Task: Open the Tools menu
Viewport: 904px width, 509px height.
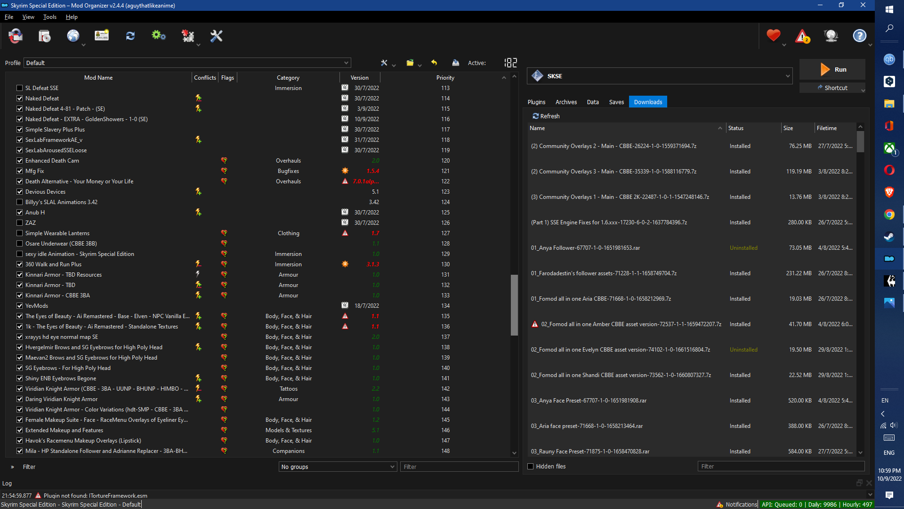Action: [x=50, y=17]
